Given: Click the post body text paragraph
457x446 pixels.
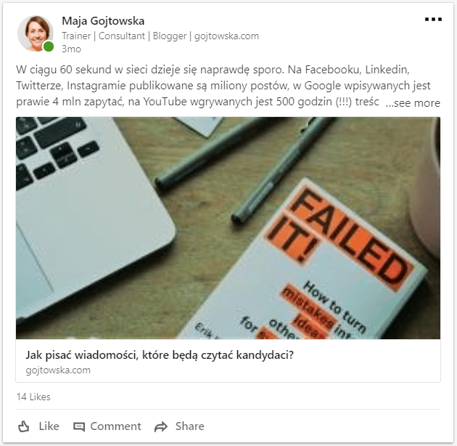Looking at the screenshot, I should [228, 86].
